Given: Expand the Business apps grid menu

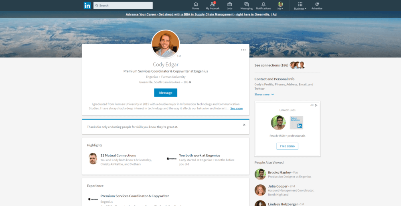Looking at the screenshot, I should 300,6.
